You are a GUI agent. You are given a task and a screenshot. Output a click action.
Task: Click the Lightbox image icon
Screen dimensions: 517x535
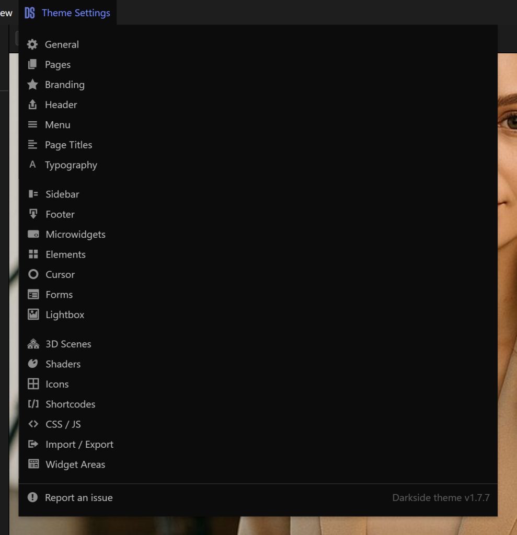coord(33,314)
